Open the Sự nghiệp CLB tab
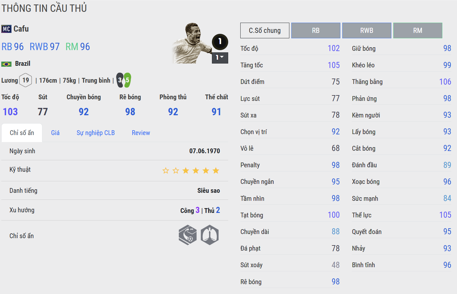Screen dimensions: 457x294 click(x=96, y=133)
